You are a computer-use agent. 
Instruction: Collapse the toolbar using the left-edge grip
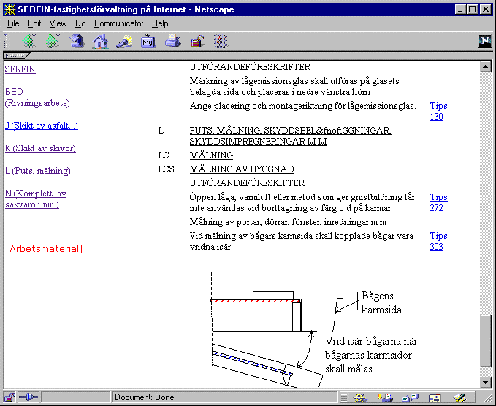(6, 41)
